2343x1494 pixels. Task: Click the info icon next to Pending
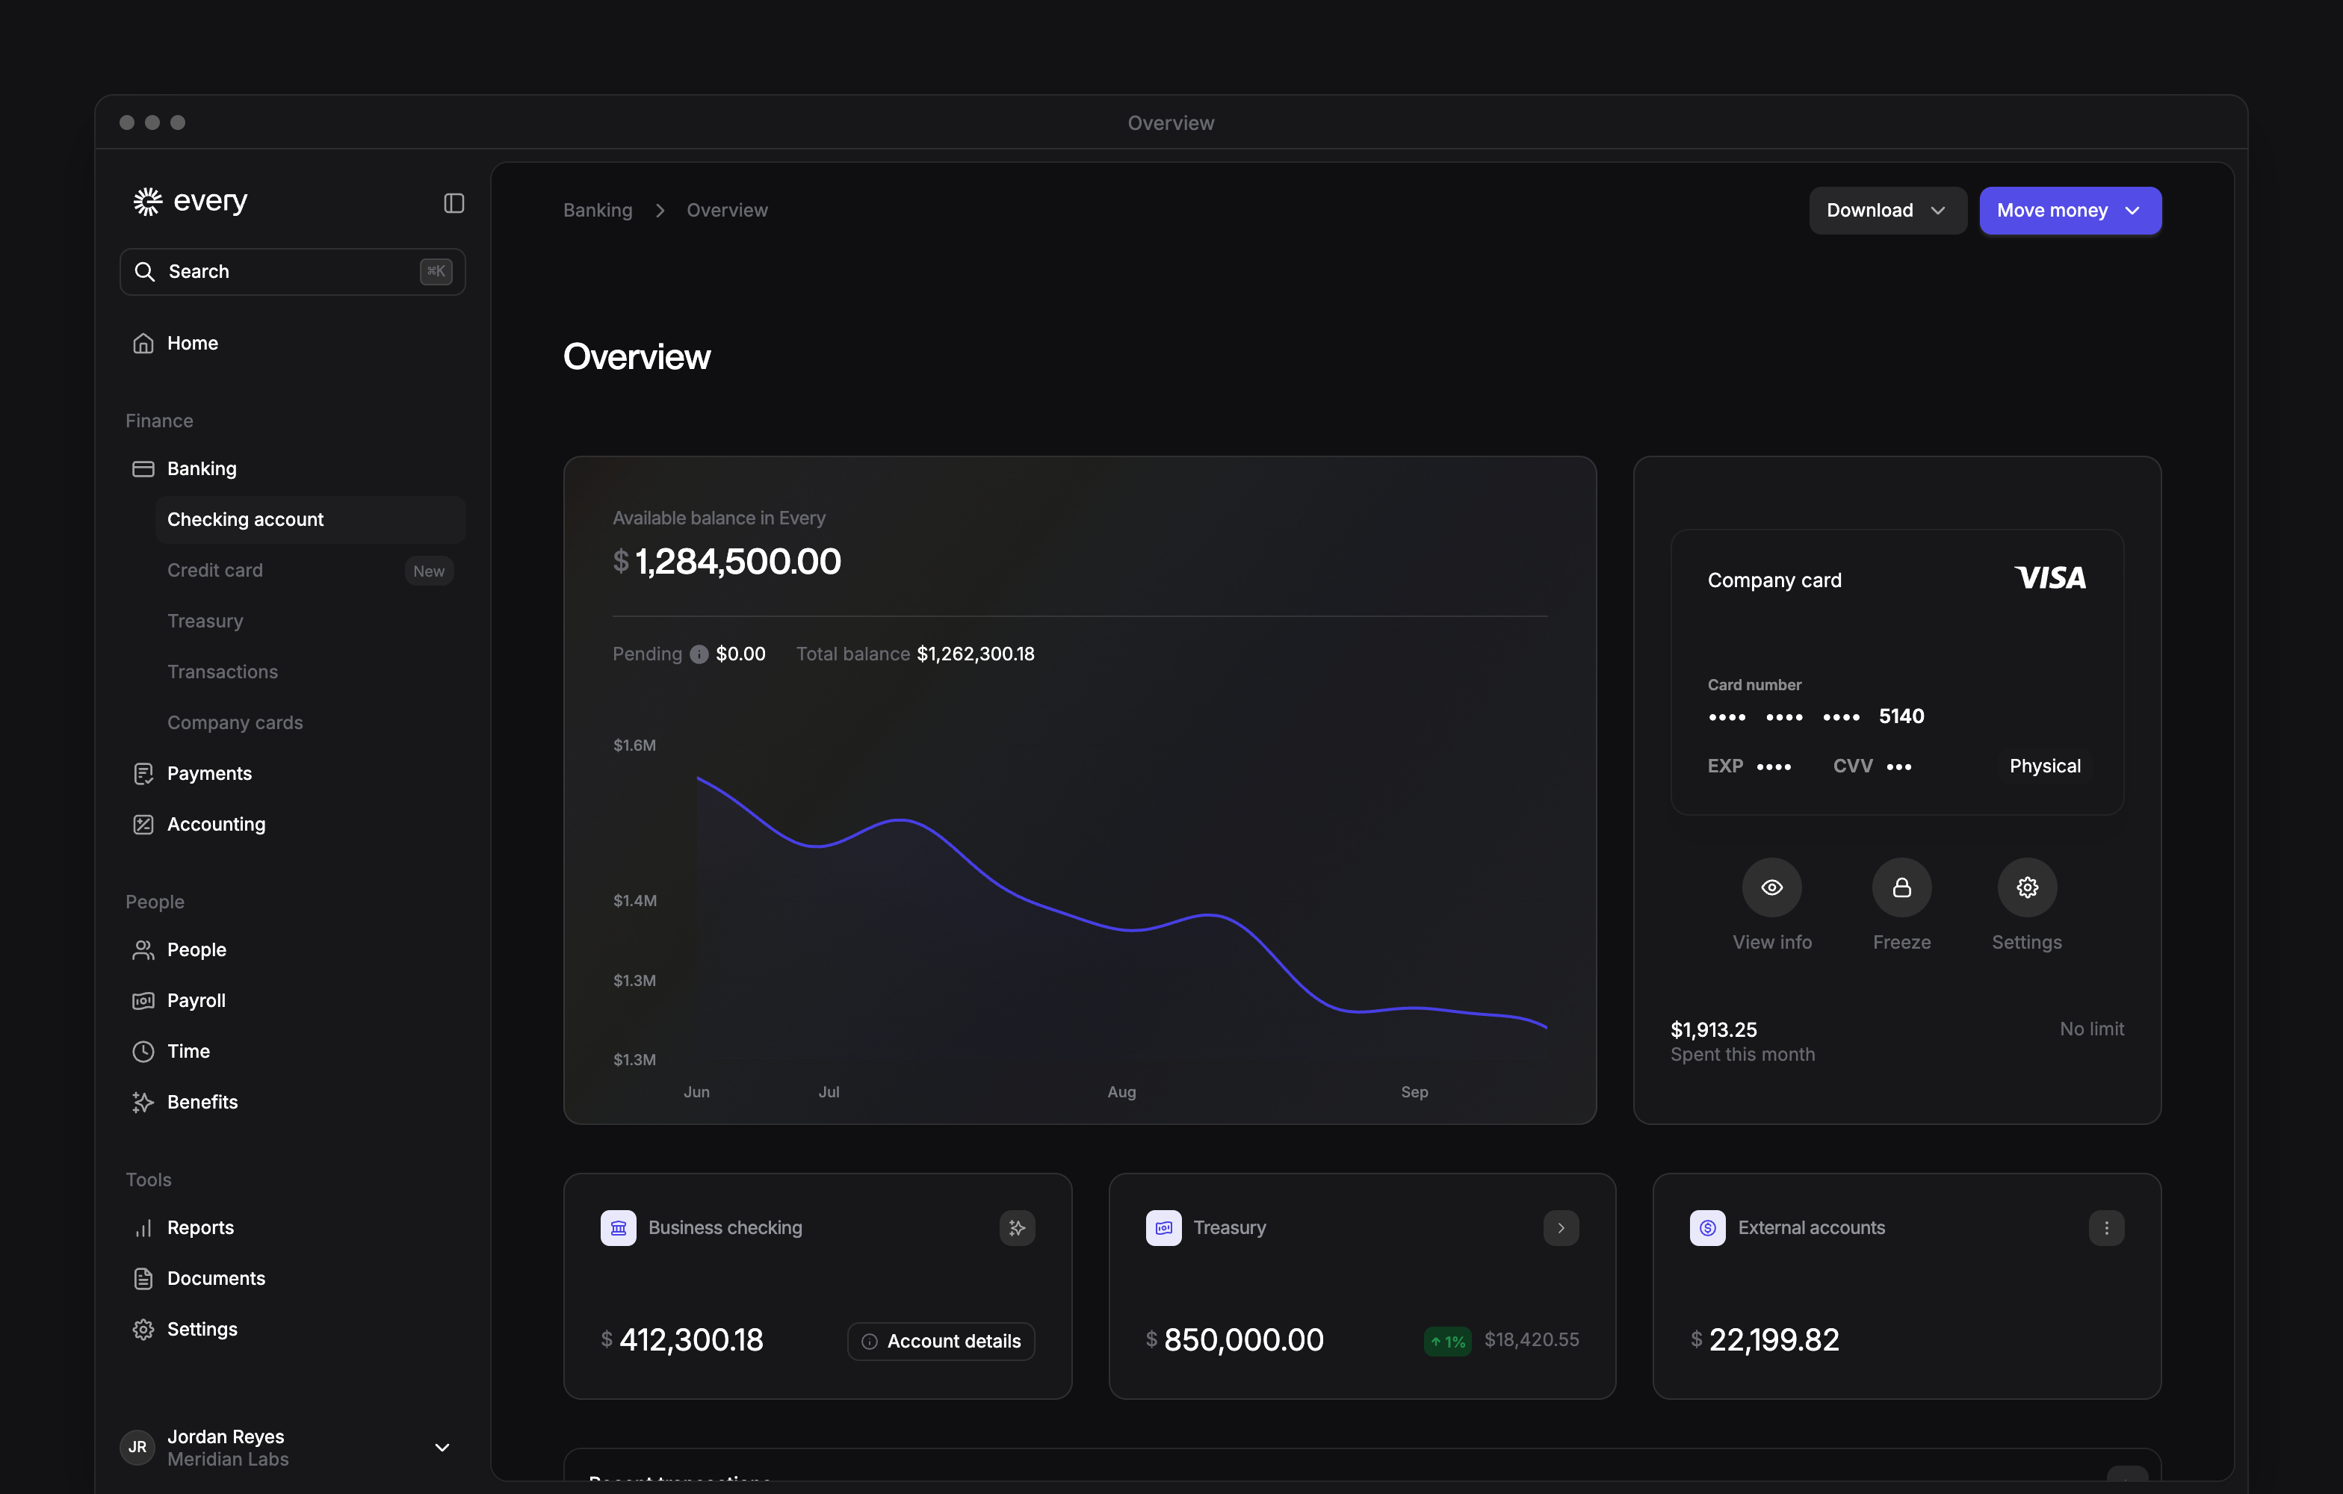coord(699,654)
